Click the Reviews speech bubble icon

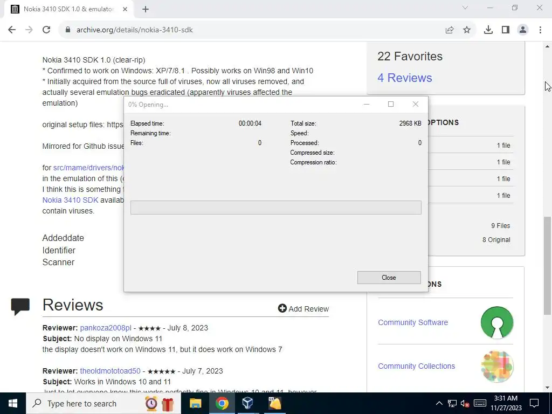(20, 306)
